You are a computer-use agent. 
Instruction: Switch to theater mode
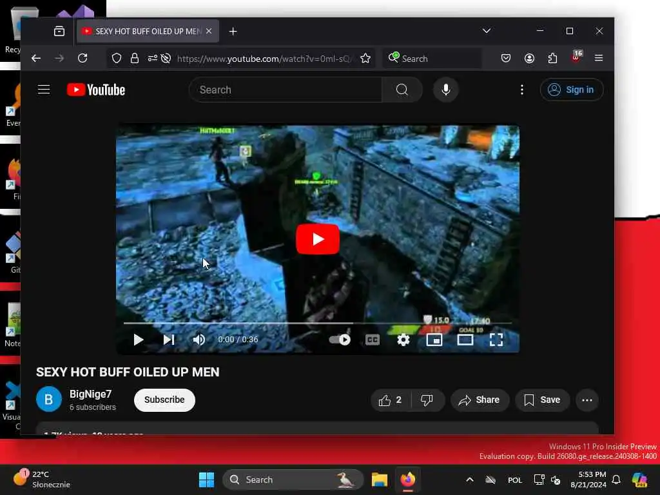click(x=465, y=340)
